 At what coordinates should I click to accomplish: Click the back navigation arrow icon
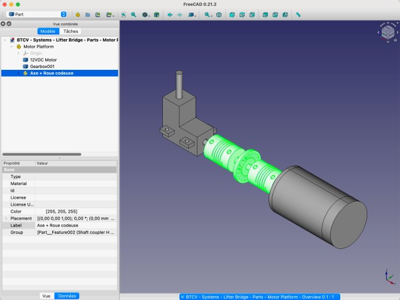tap(169, 14)
